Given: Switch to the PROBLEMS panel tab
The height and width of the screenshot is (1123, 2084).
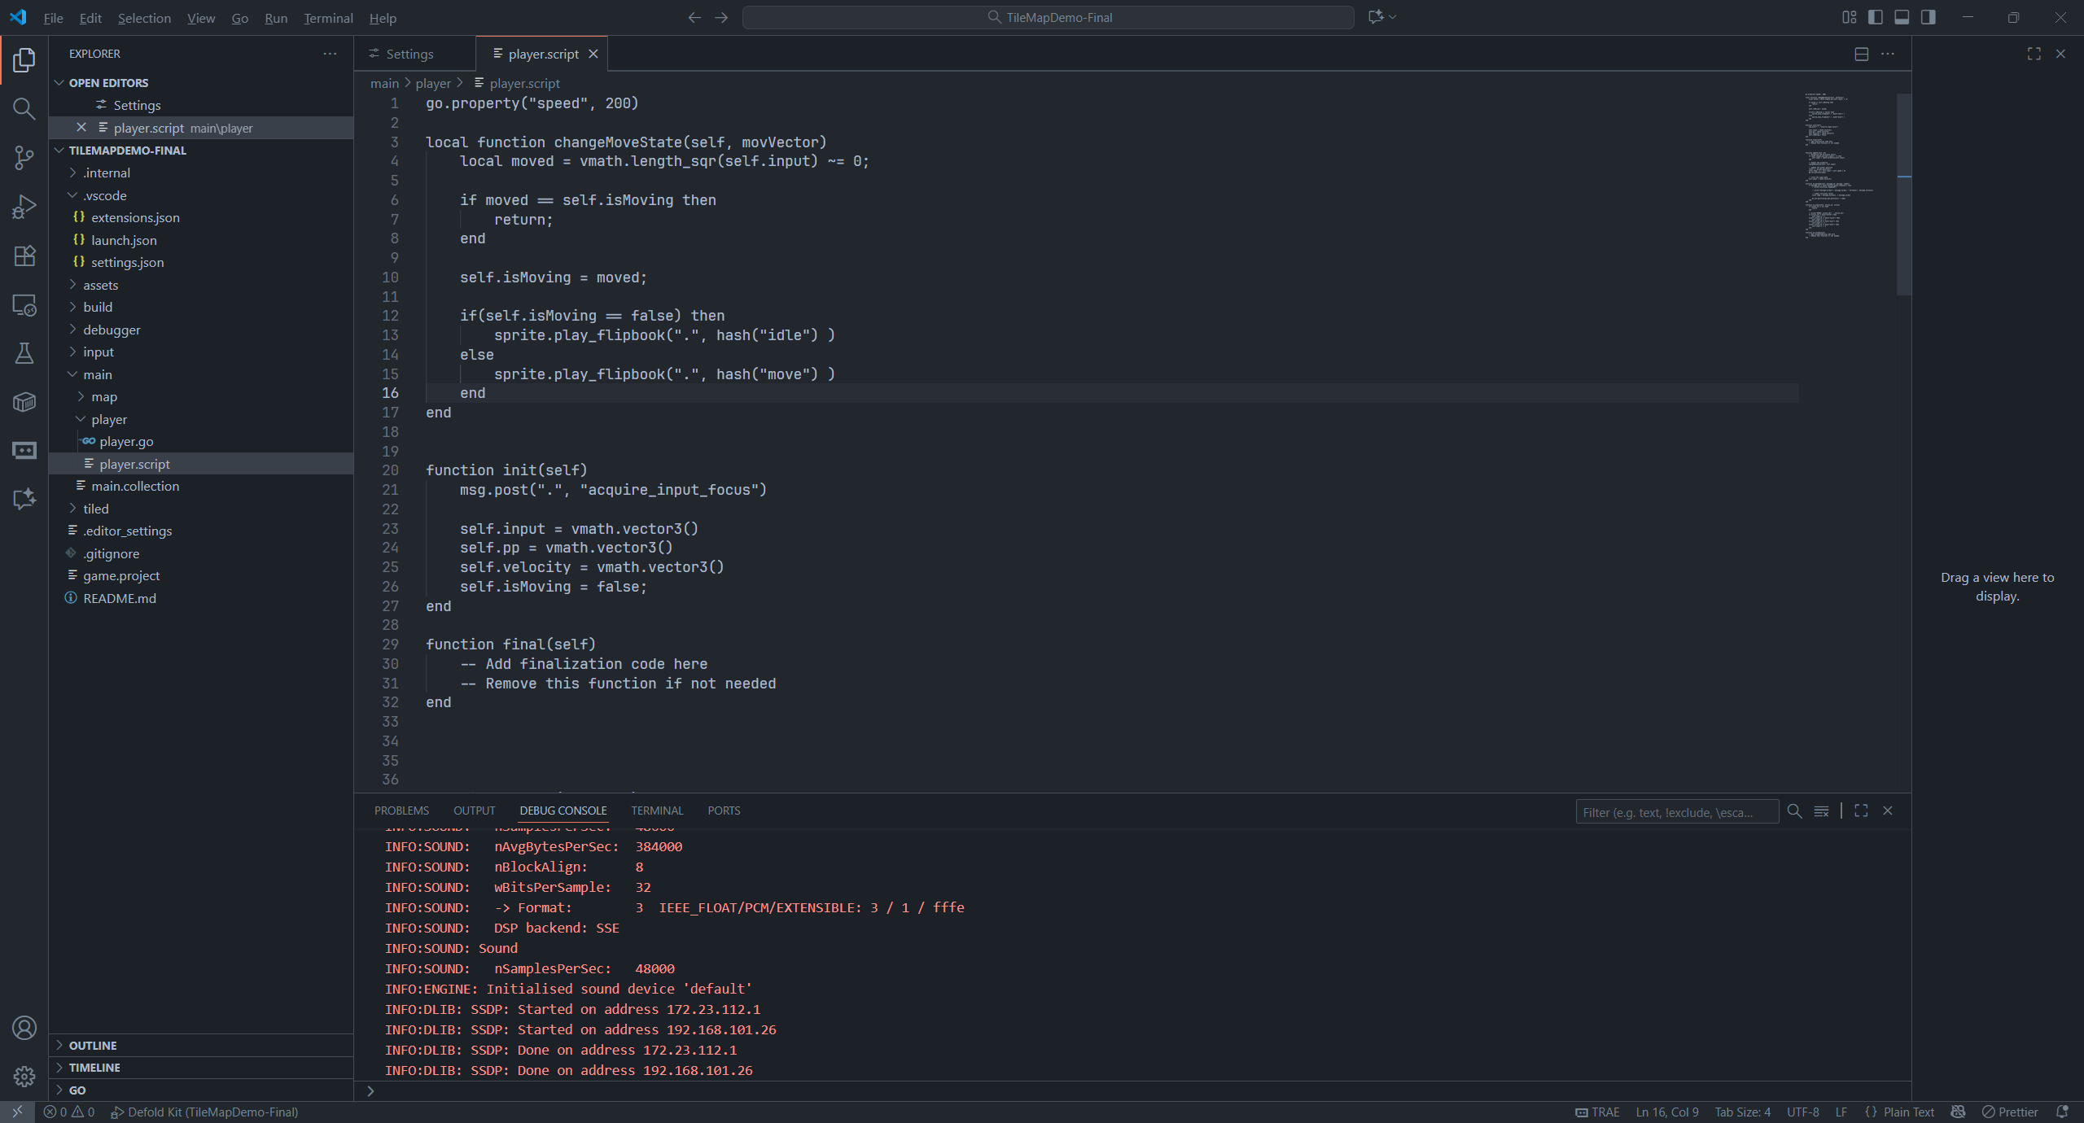Looking at the screenshot, I should [x=401, y=811].
